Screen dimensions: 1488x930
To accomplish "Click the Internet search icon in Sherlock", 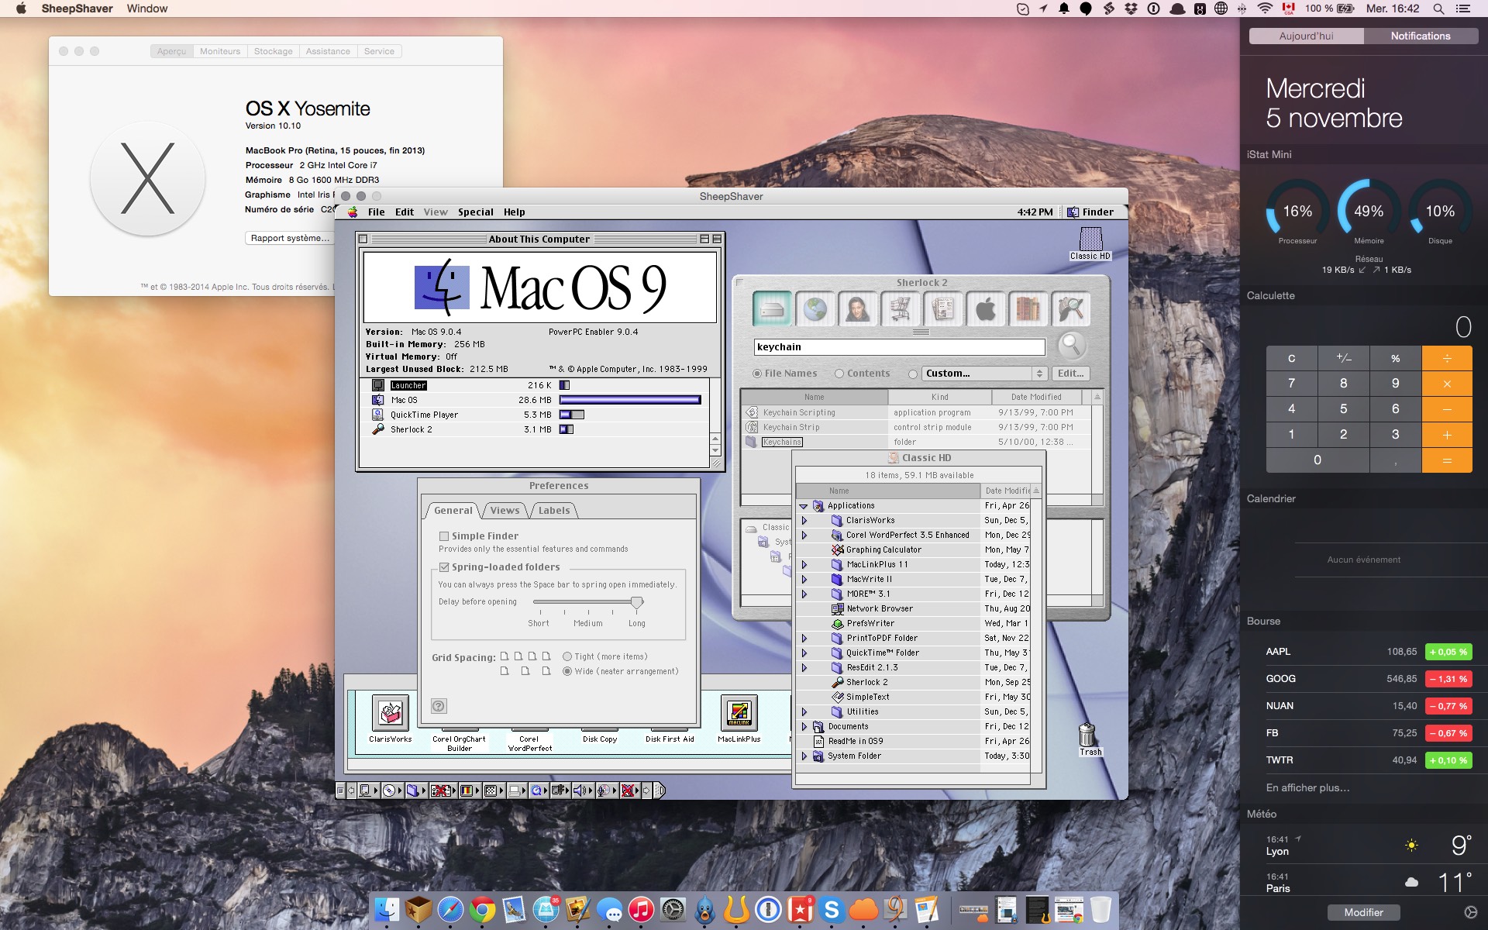I will coord(815,310).
